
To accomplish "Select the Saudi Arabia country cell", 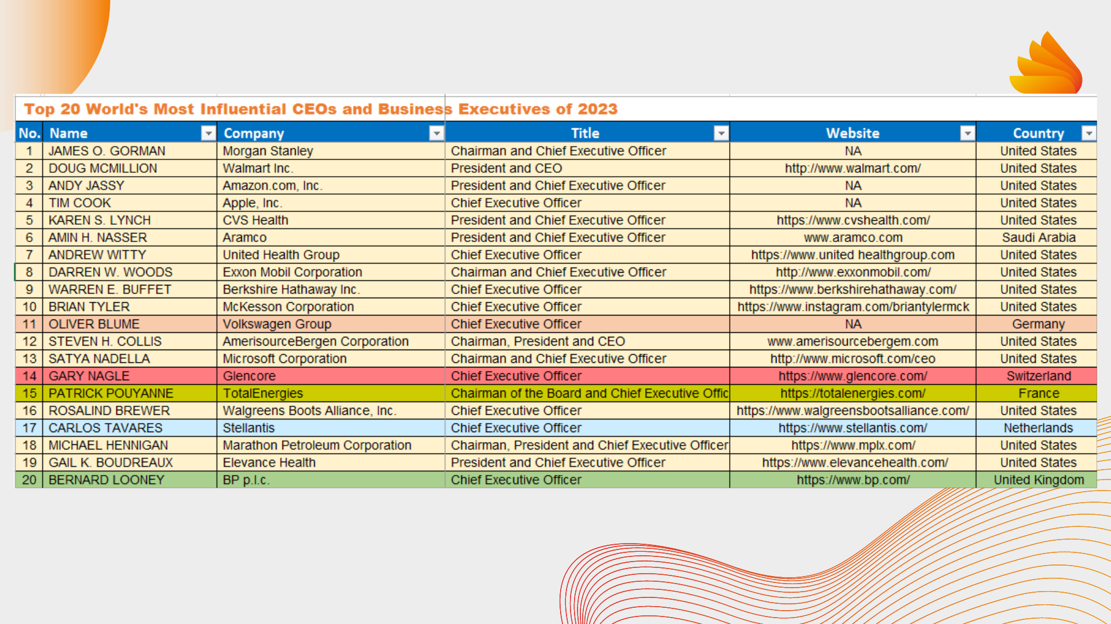I will [x=1038, y=237].
